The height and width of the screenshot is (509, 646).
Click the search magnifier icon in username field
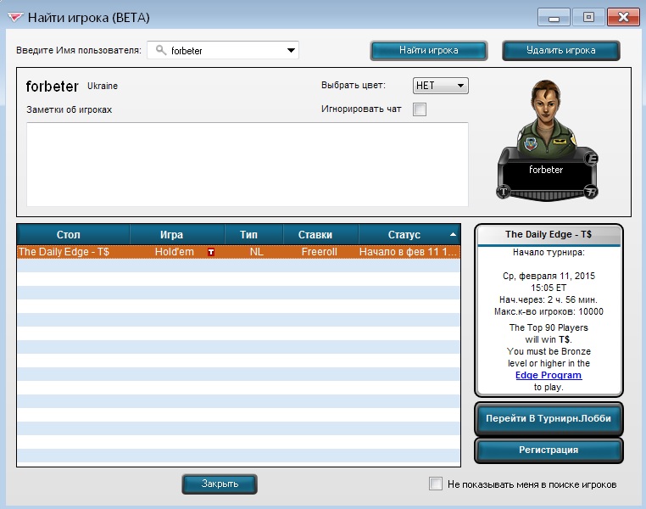161,50
